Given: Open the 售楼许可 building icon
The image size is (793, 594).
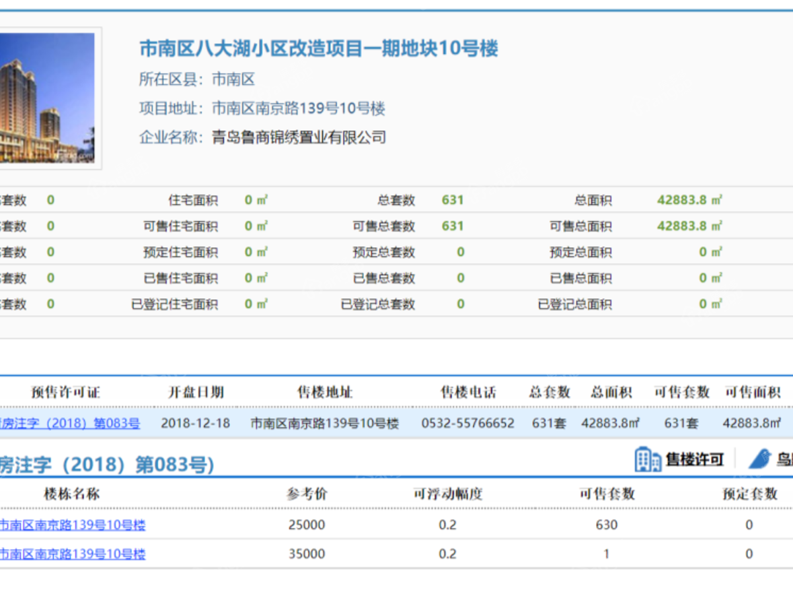Looking at the screenshot, I should pos(648,459).
